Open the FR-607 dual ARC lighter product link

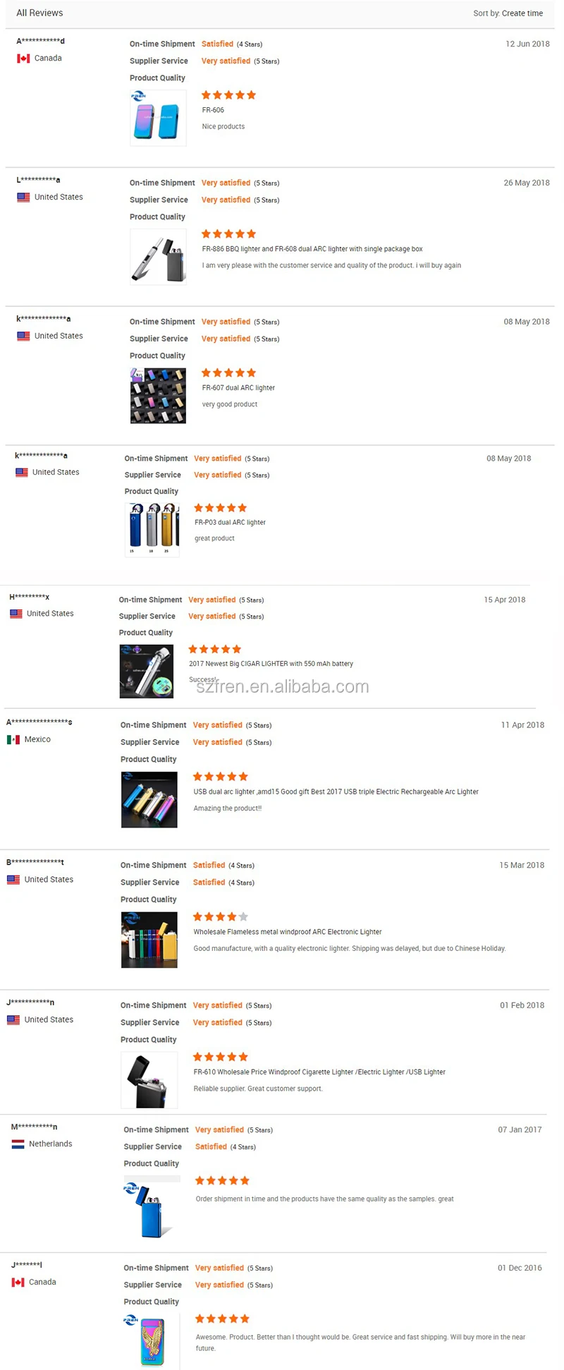[238, 387]
